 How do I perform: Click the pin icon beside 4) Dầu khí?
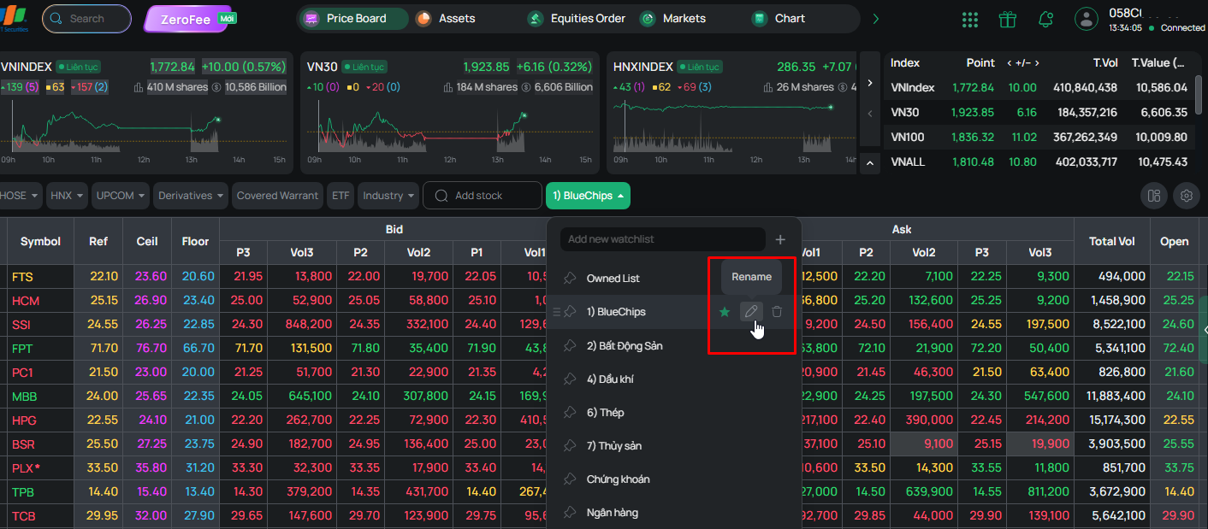click(x=570, y=379)
